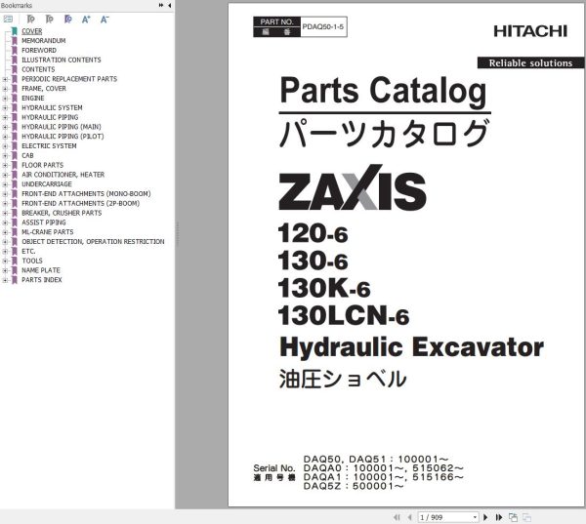Collapse the Bookmarks panel with left arrow
586x524 pixels.
pyautogui.click(x=169, y=5)
